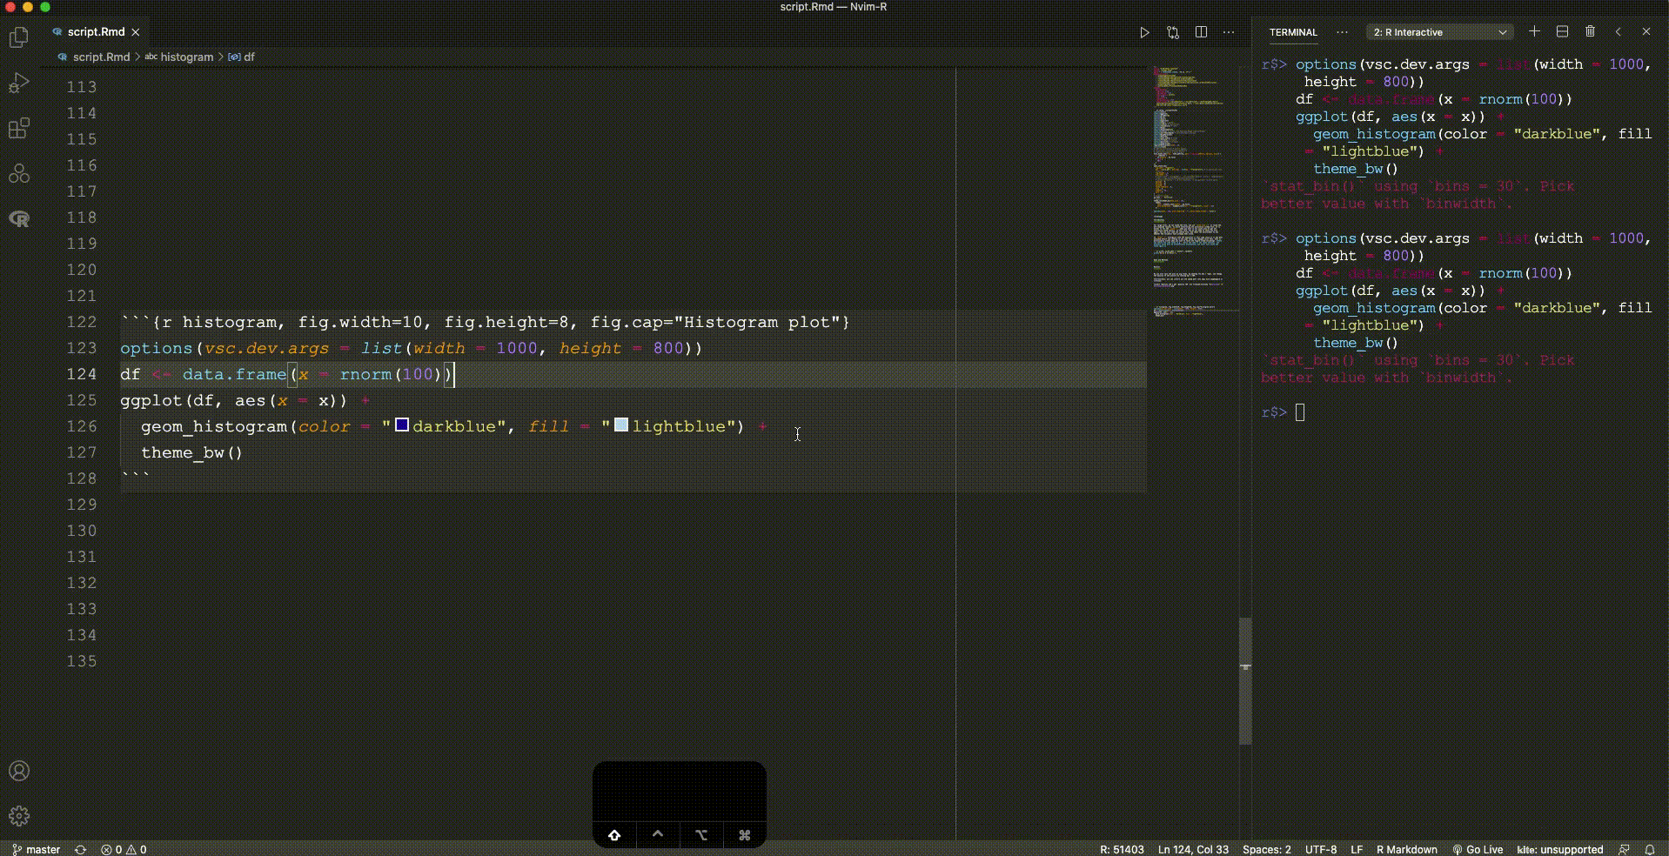1669x856 pixels.
Task: Click the Shift key in the keystroke overlay
Action: (614, 835)
